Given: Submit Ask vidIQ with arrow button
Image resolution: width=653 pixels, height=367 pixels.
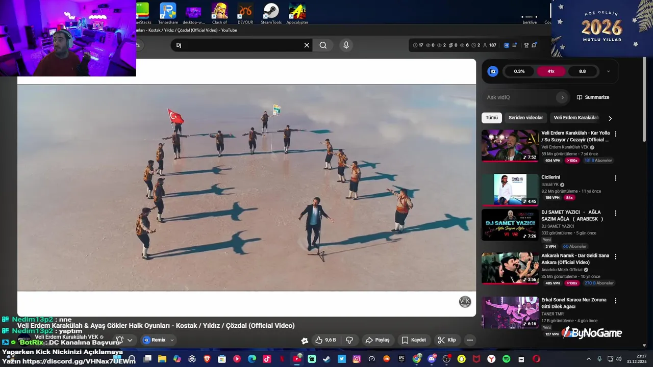Looking at the screenshot, I should point(563,97).
